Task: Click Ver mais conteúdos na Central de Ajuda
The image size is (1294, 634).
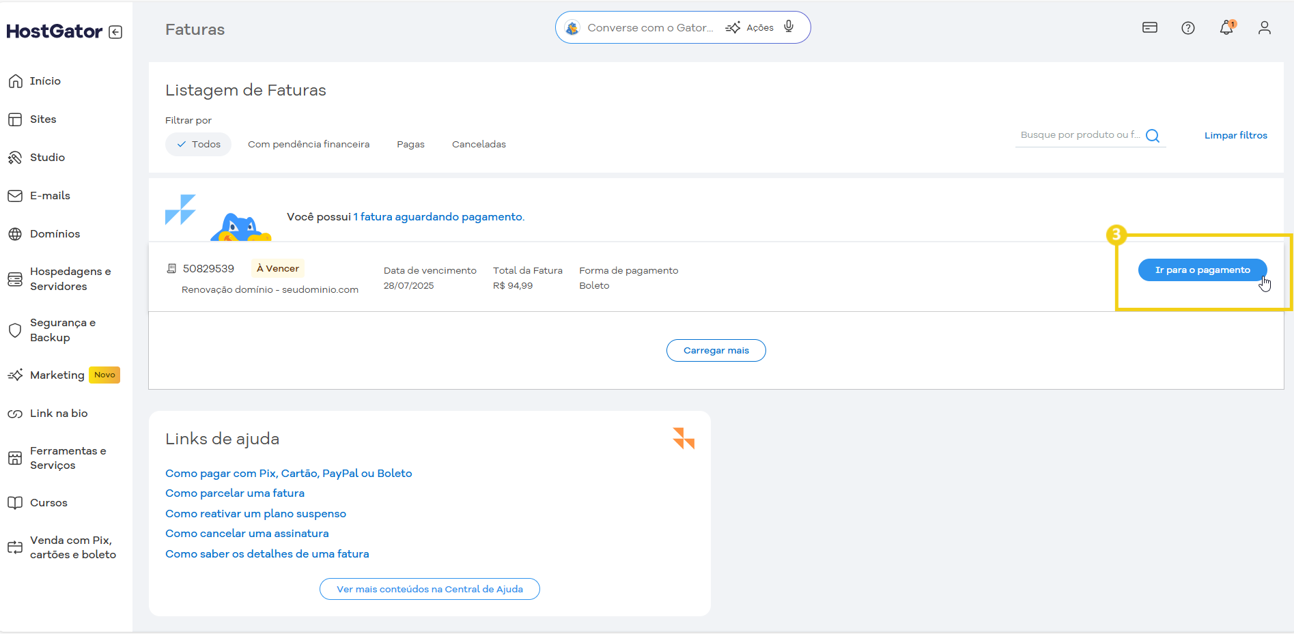Action: pyautogui.click(x=430, y=590)
